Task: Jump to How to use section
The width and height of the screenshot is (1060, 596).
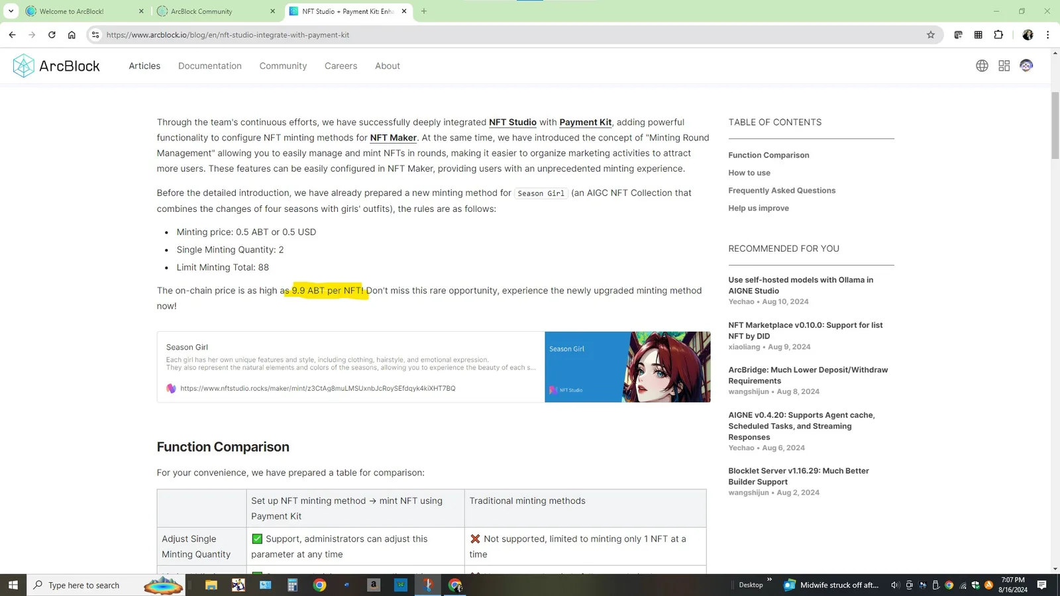Action: coord(749,173)
